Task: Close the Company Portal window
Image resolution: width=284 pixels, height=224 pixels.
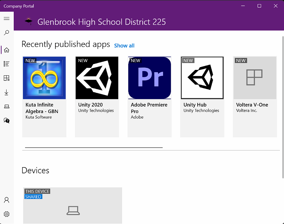Action: [275, 6]
